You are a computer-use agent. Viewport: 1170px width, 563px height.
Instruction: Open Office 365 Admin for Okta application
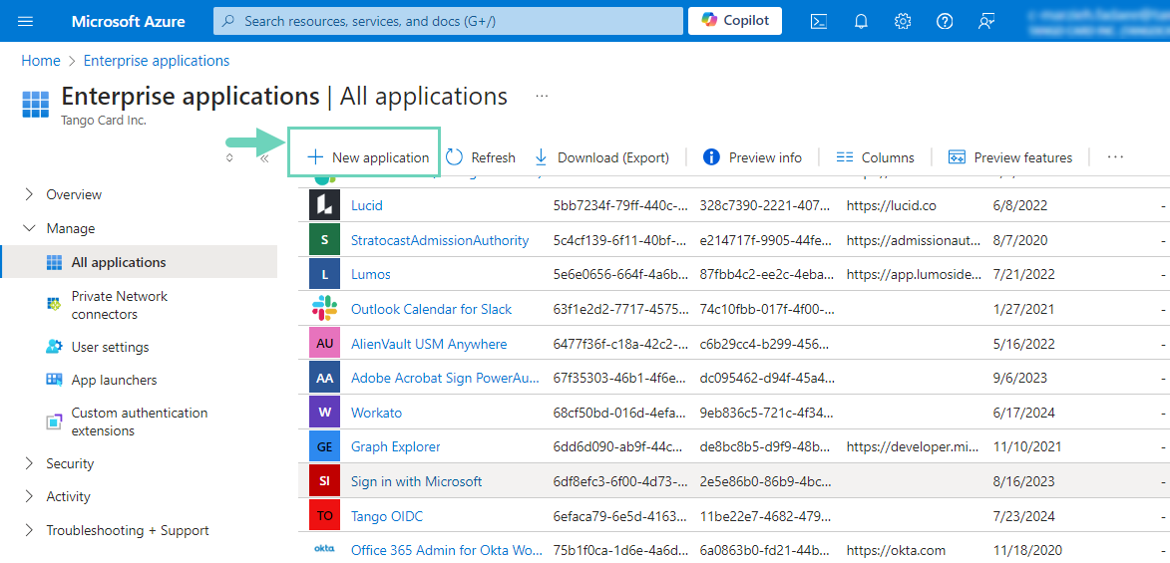point(446,550)
